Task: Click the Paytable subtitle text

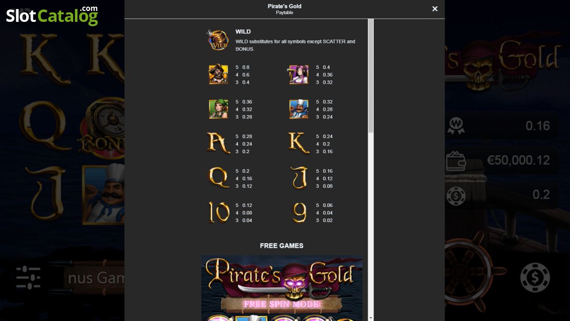Action: tap(285, 13)
